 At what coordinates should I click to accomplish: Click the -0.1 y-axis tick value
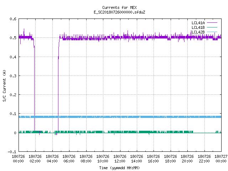pyautogui.click(x=12, y=152)
